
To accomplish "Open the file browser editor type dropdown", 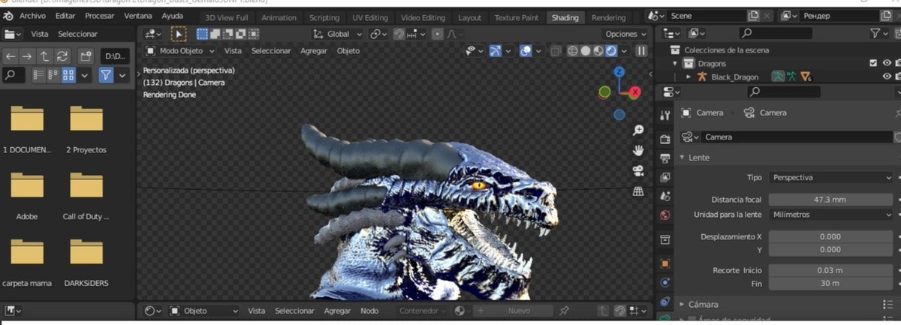I will coord(14,34).
